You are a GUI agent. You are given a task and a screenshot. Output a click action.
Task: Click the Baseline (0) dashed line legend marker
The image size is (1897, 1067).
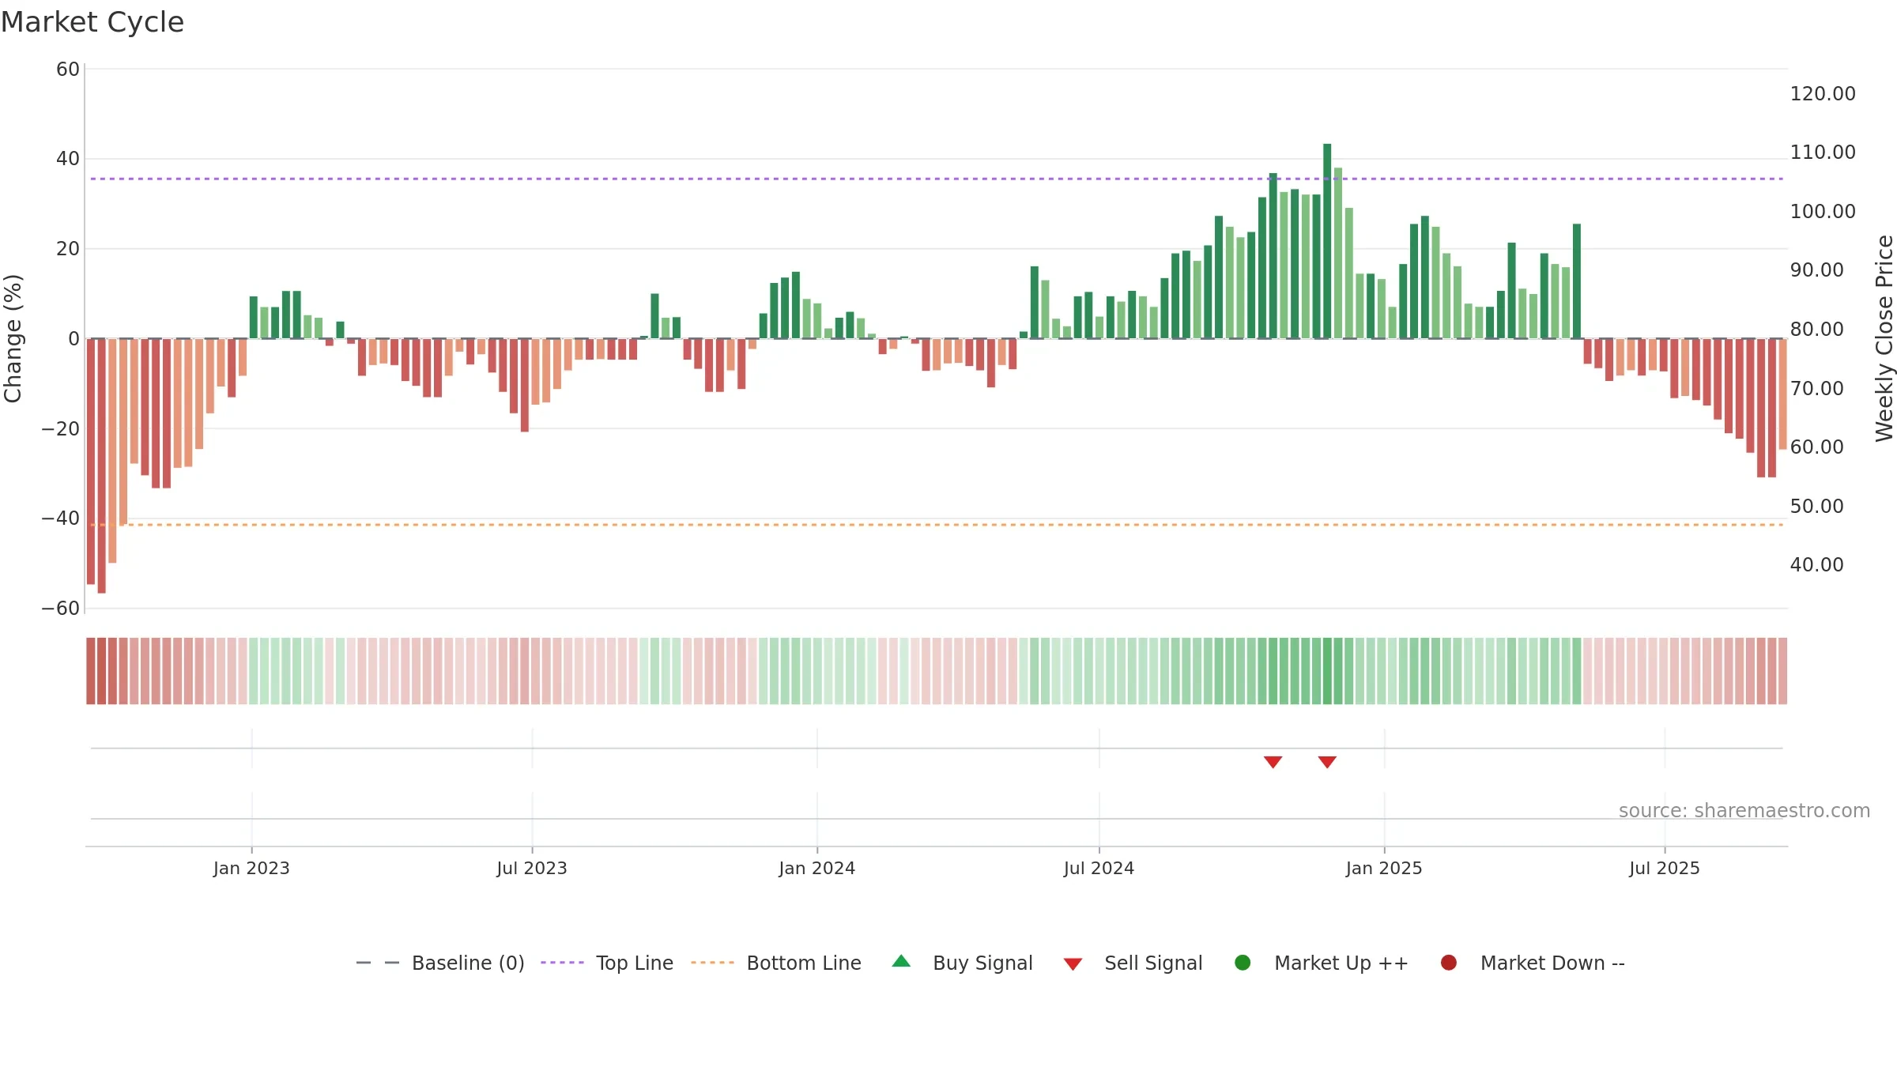coord(378,963)
